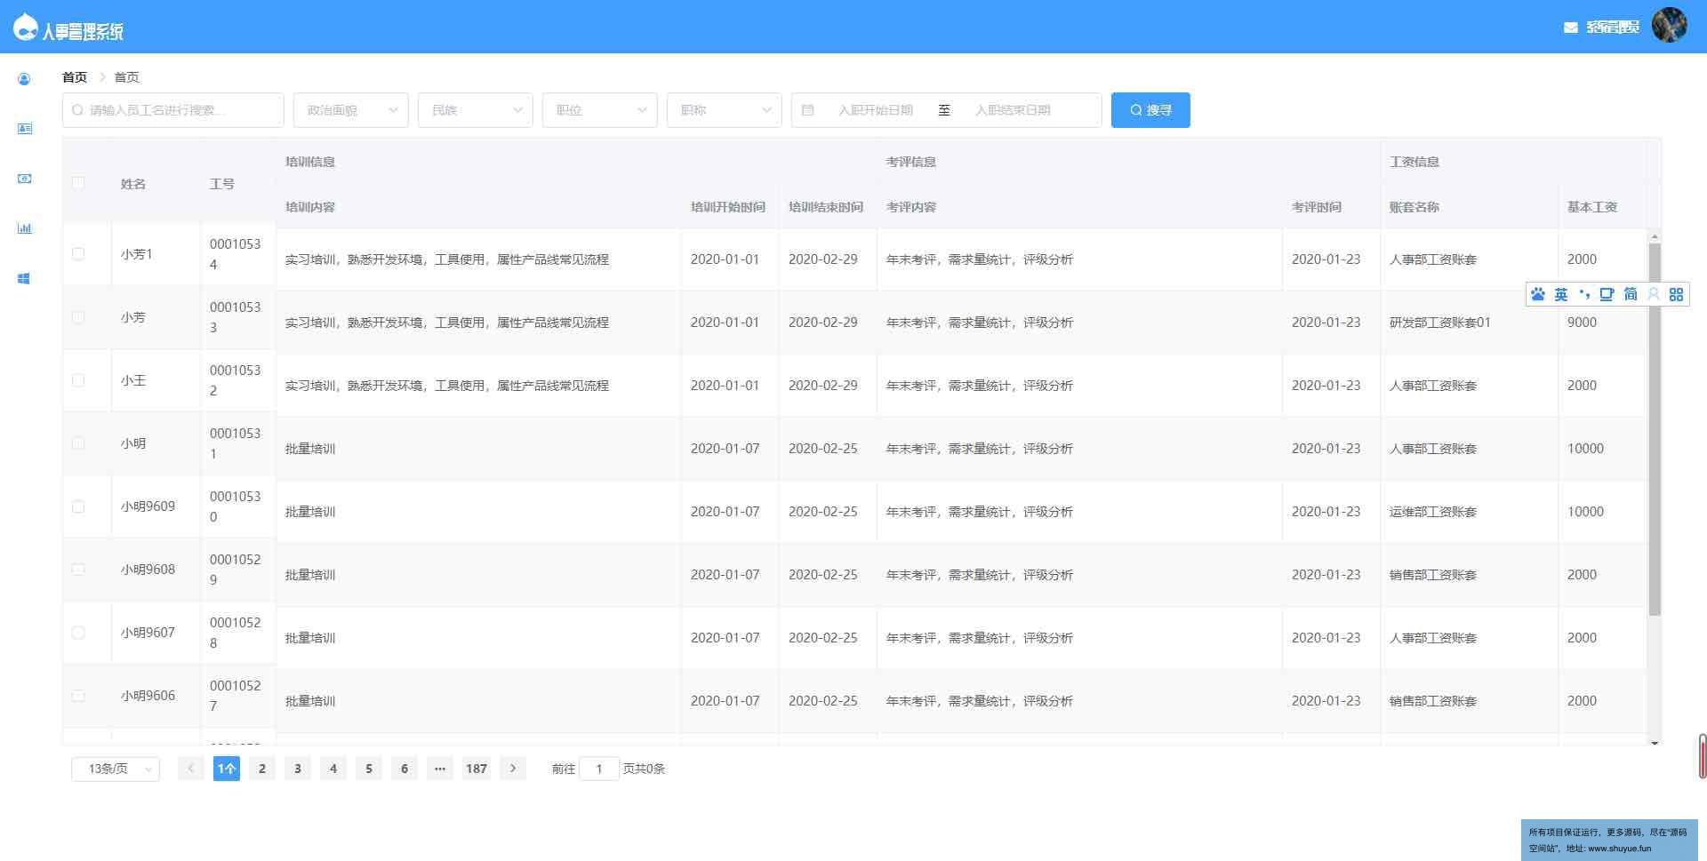Click the go-to page number input

[x=599, y=769]
